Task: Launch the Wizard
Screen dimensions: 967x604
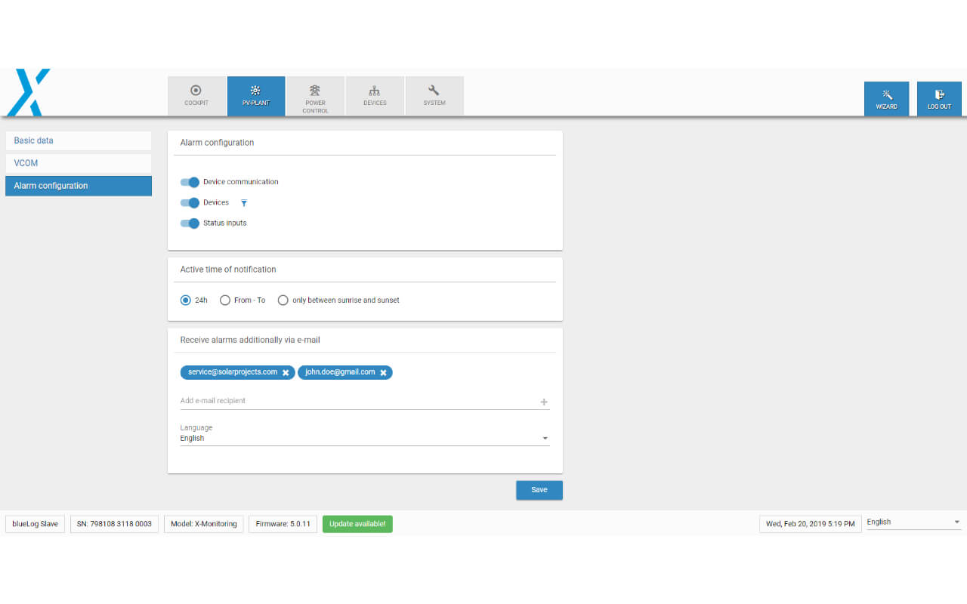Action: click(886, 99)
